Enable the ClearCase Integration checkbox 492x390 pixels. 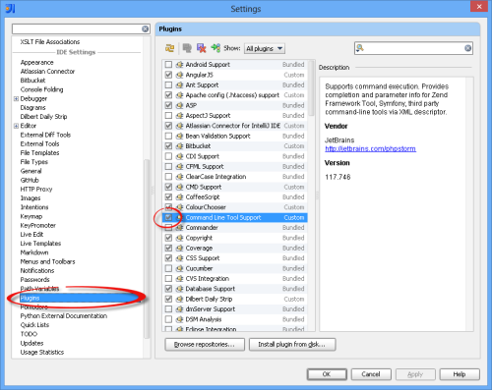(168, 177)
